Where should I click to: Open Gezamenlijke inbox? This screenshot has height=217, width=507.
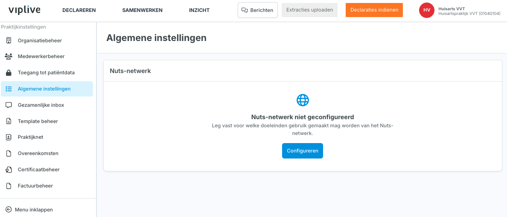pyautogui.click(x=47, y=105)
